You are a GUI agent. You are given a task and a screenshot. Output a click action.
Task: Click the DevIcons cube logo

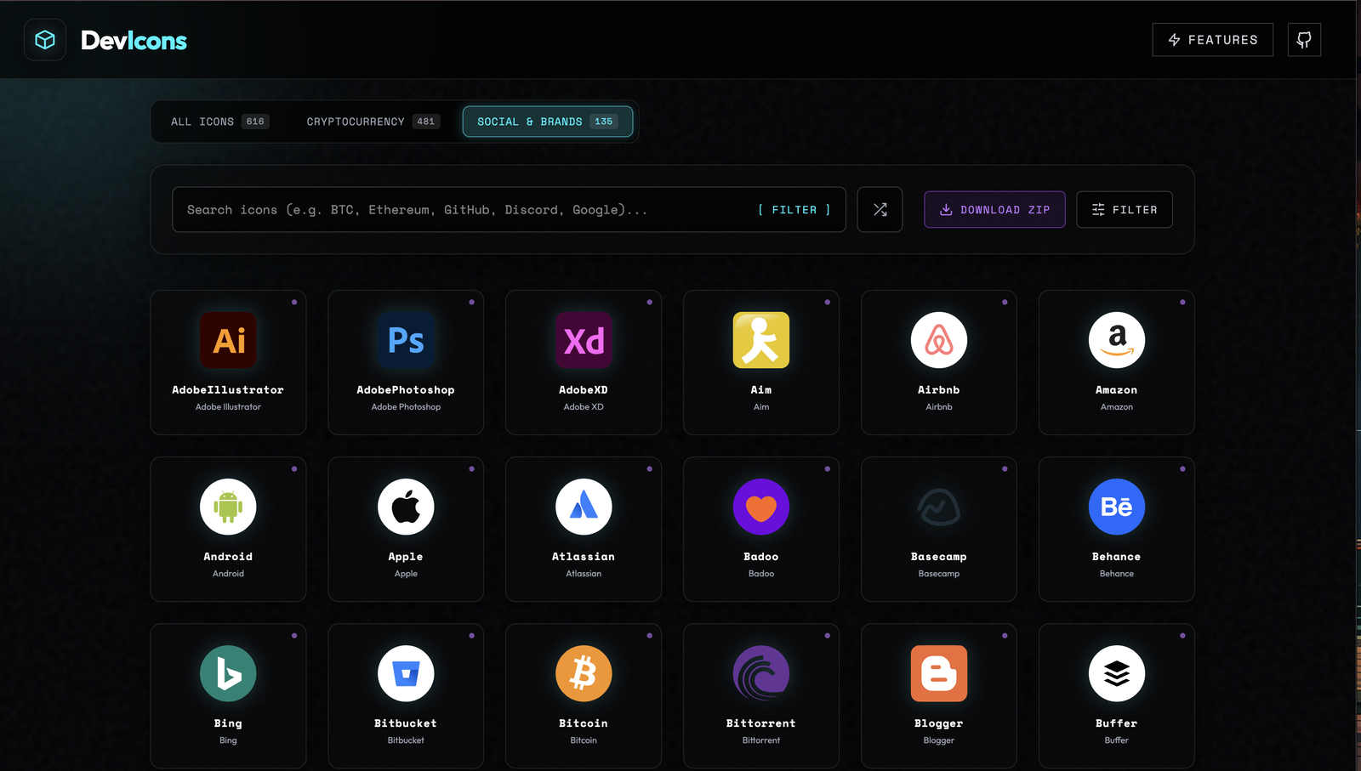(45, 40)
